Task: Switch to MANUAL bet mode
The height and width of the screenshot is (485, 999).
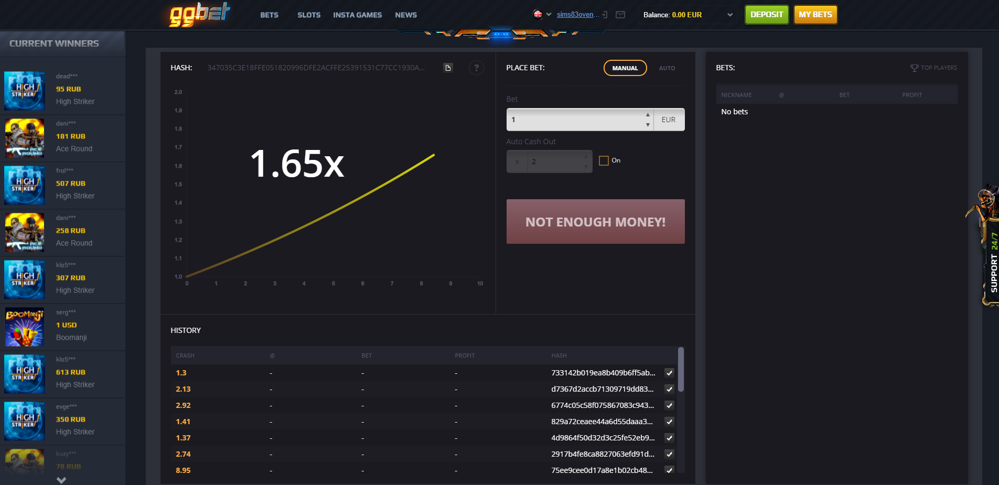Action: click(625, 68)
